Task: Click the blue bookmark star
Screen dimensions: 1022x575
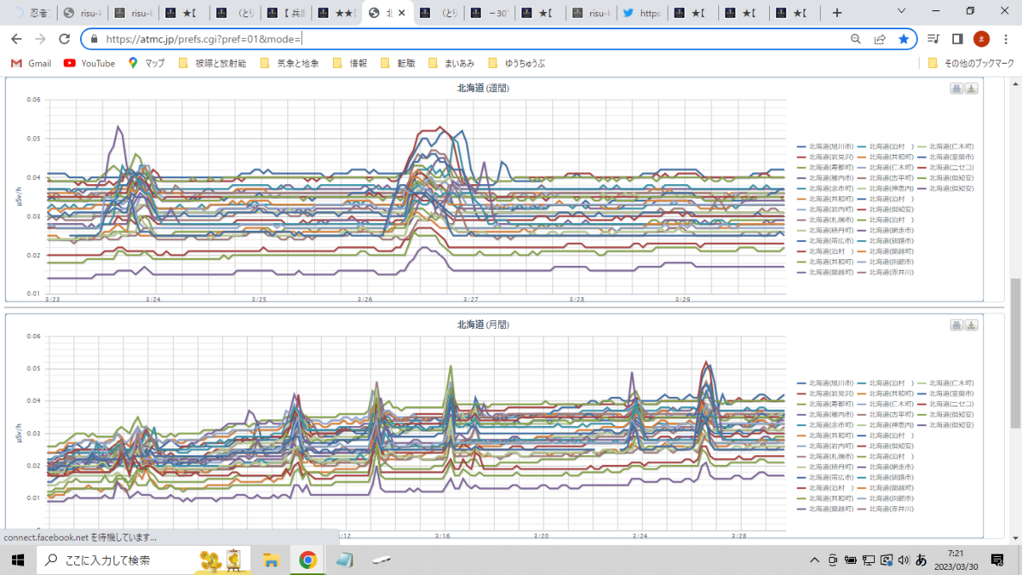Action: [904, 39]
